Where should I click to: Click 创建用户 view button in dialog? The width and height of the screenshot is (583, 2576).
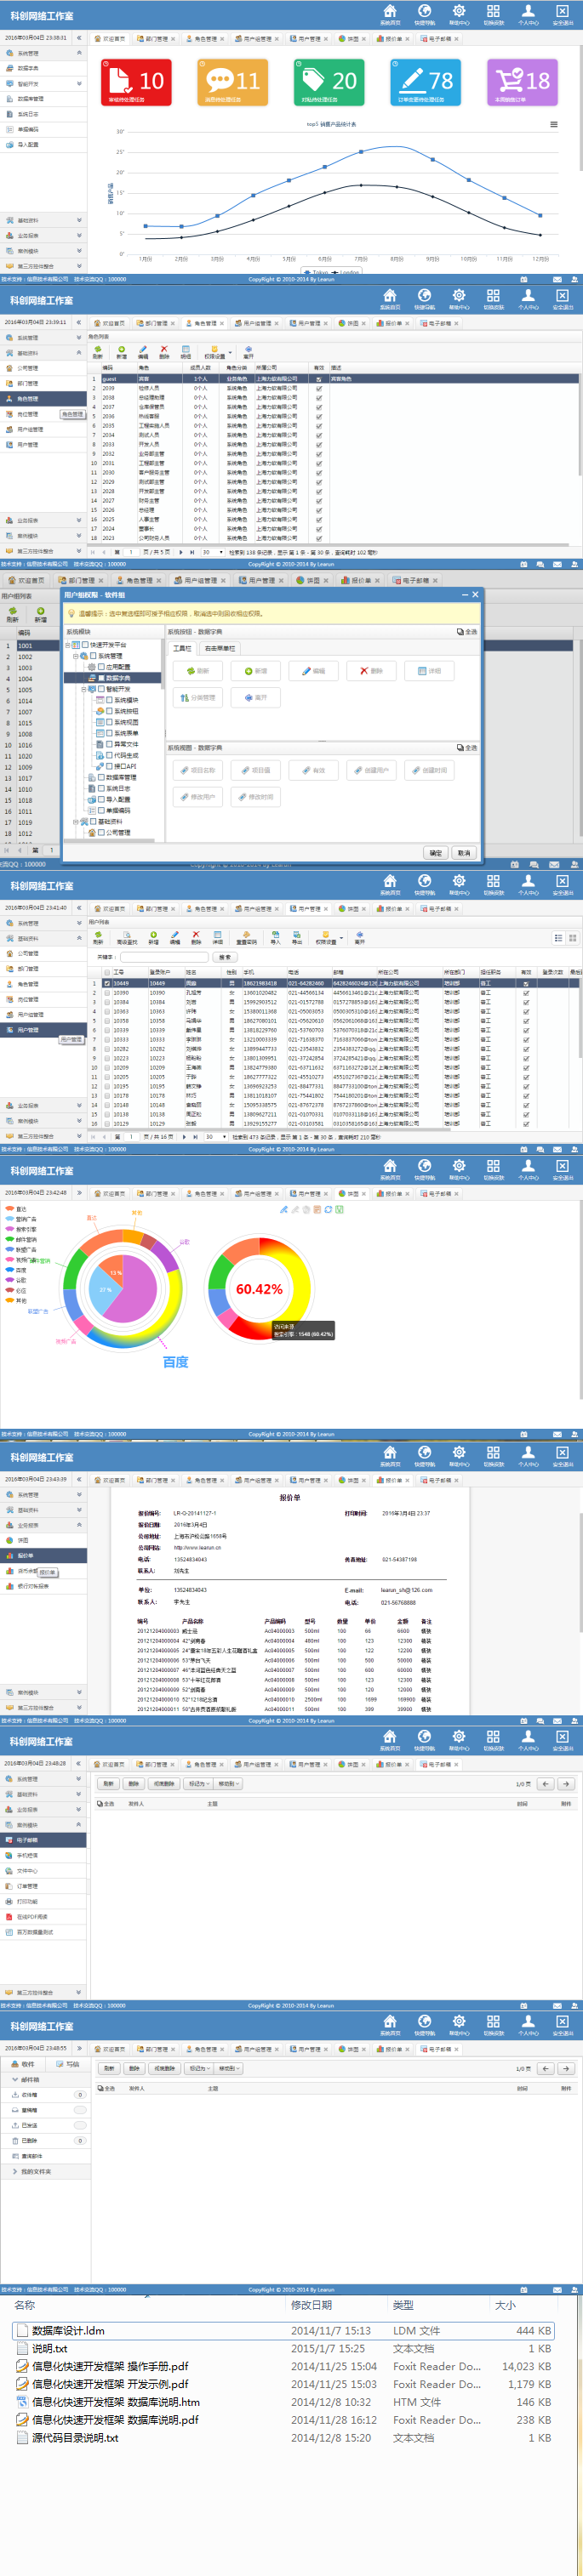(371, 770)
